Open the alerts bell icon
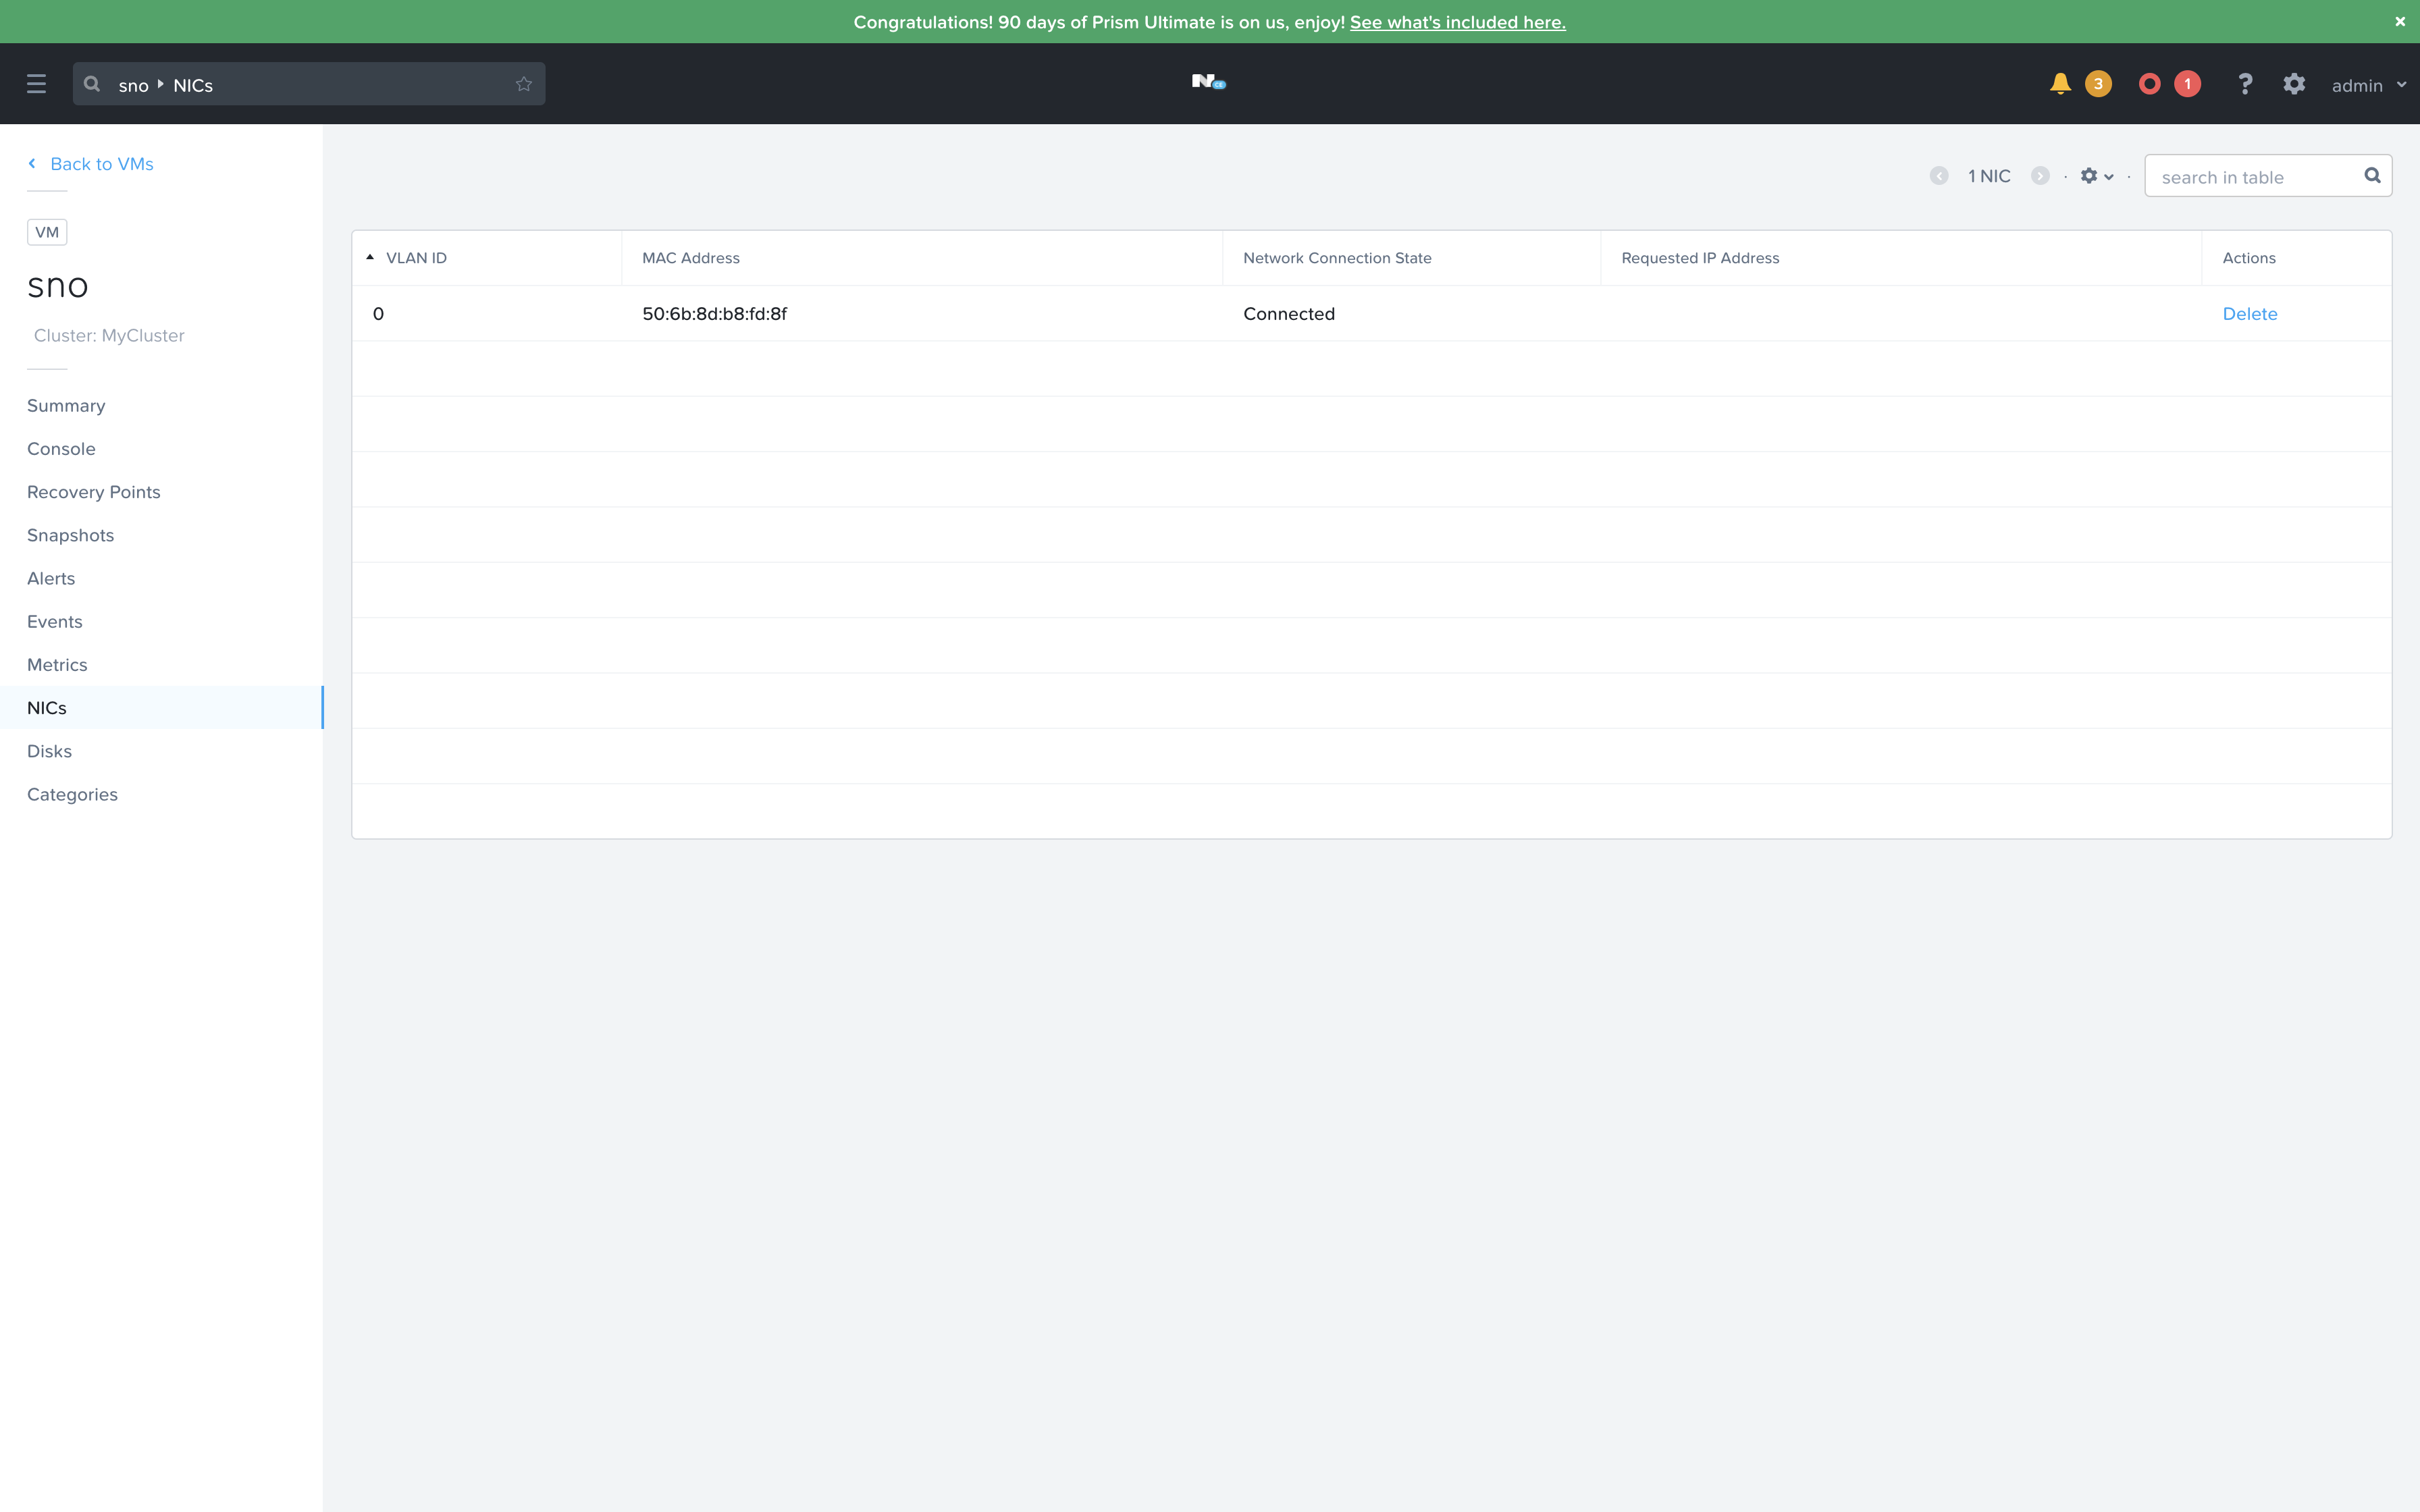 pos(2060,84)
